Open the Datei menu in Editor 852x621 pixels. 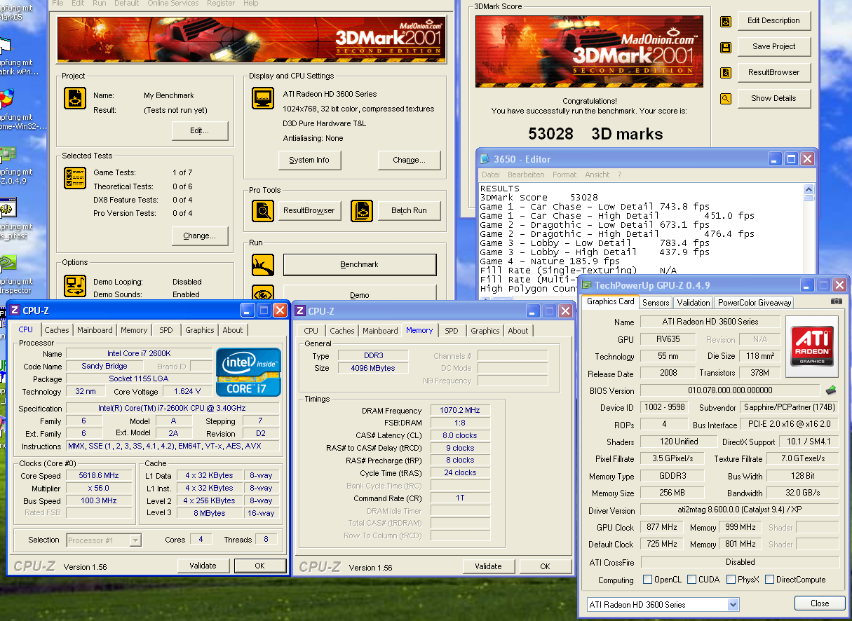(x=491, y=175)
